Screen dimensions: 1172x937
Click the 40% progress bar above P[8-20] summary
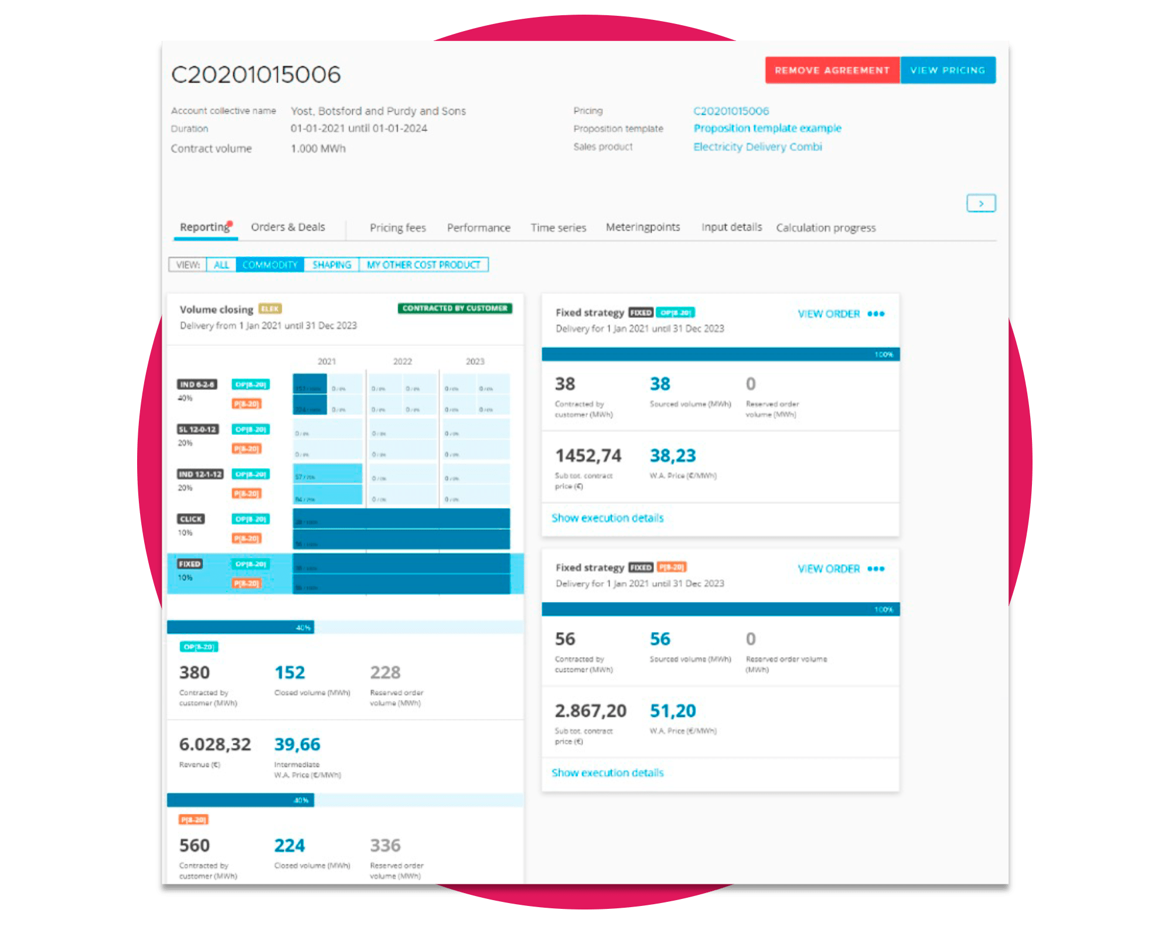345,800
